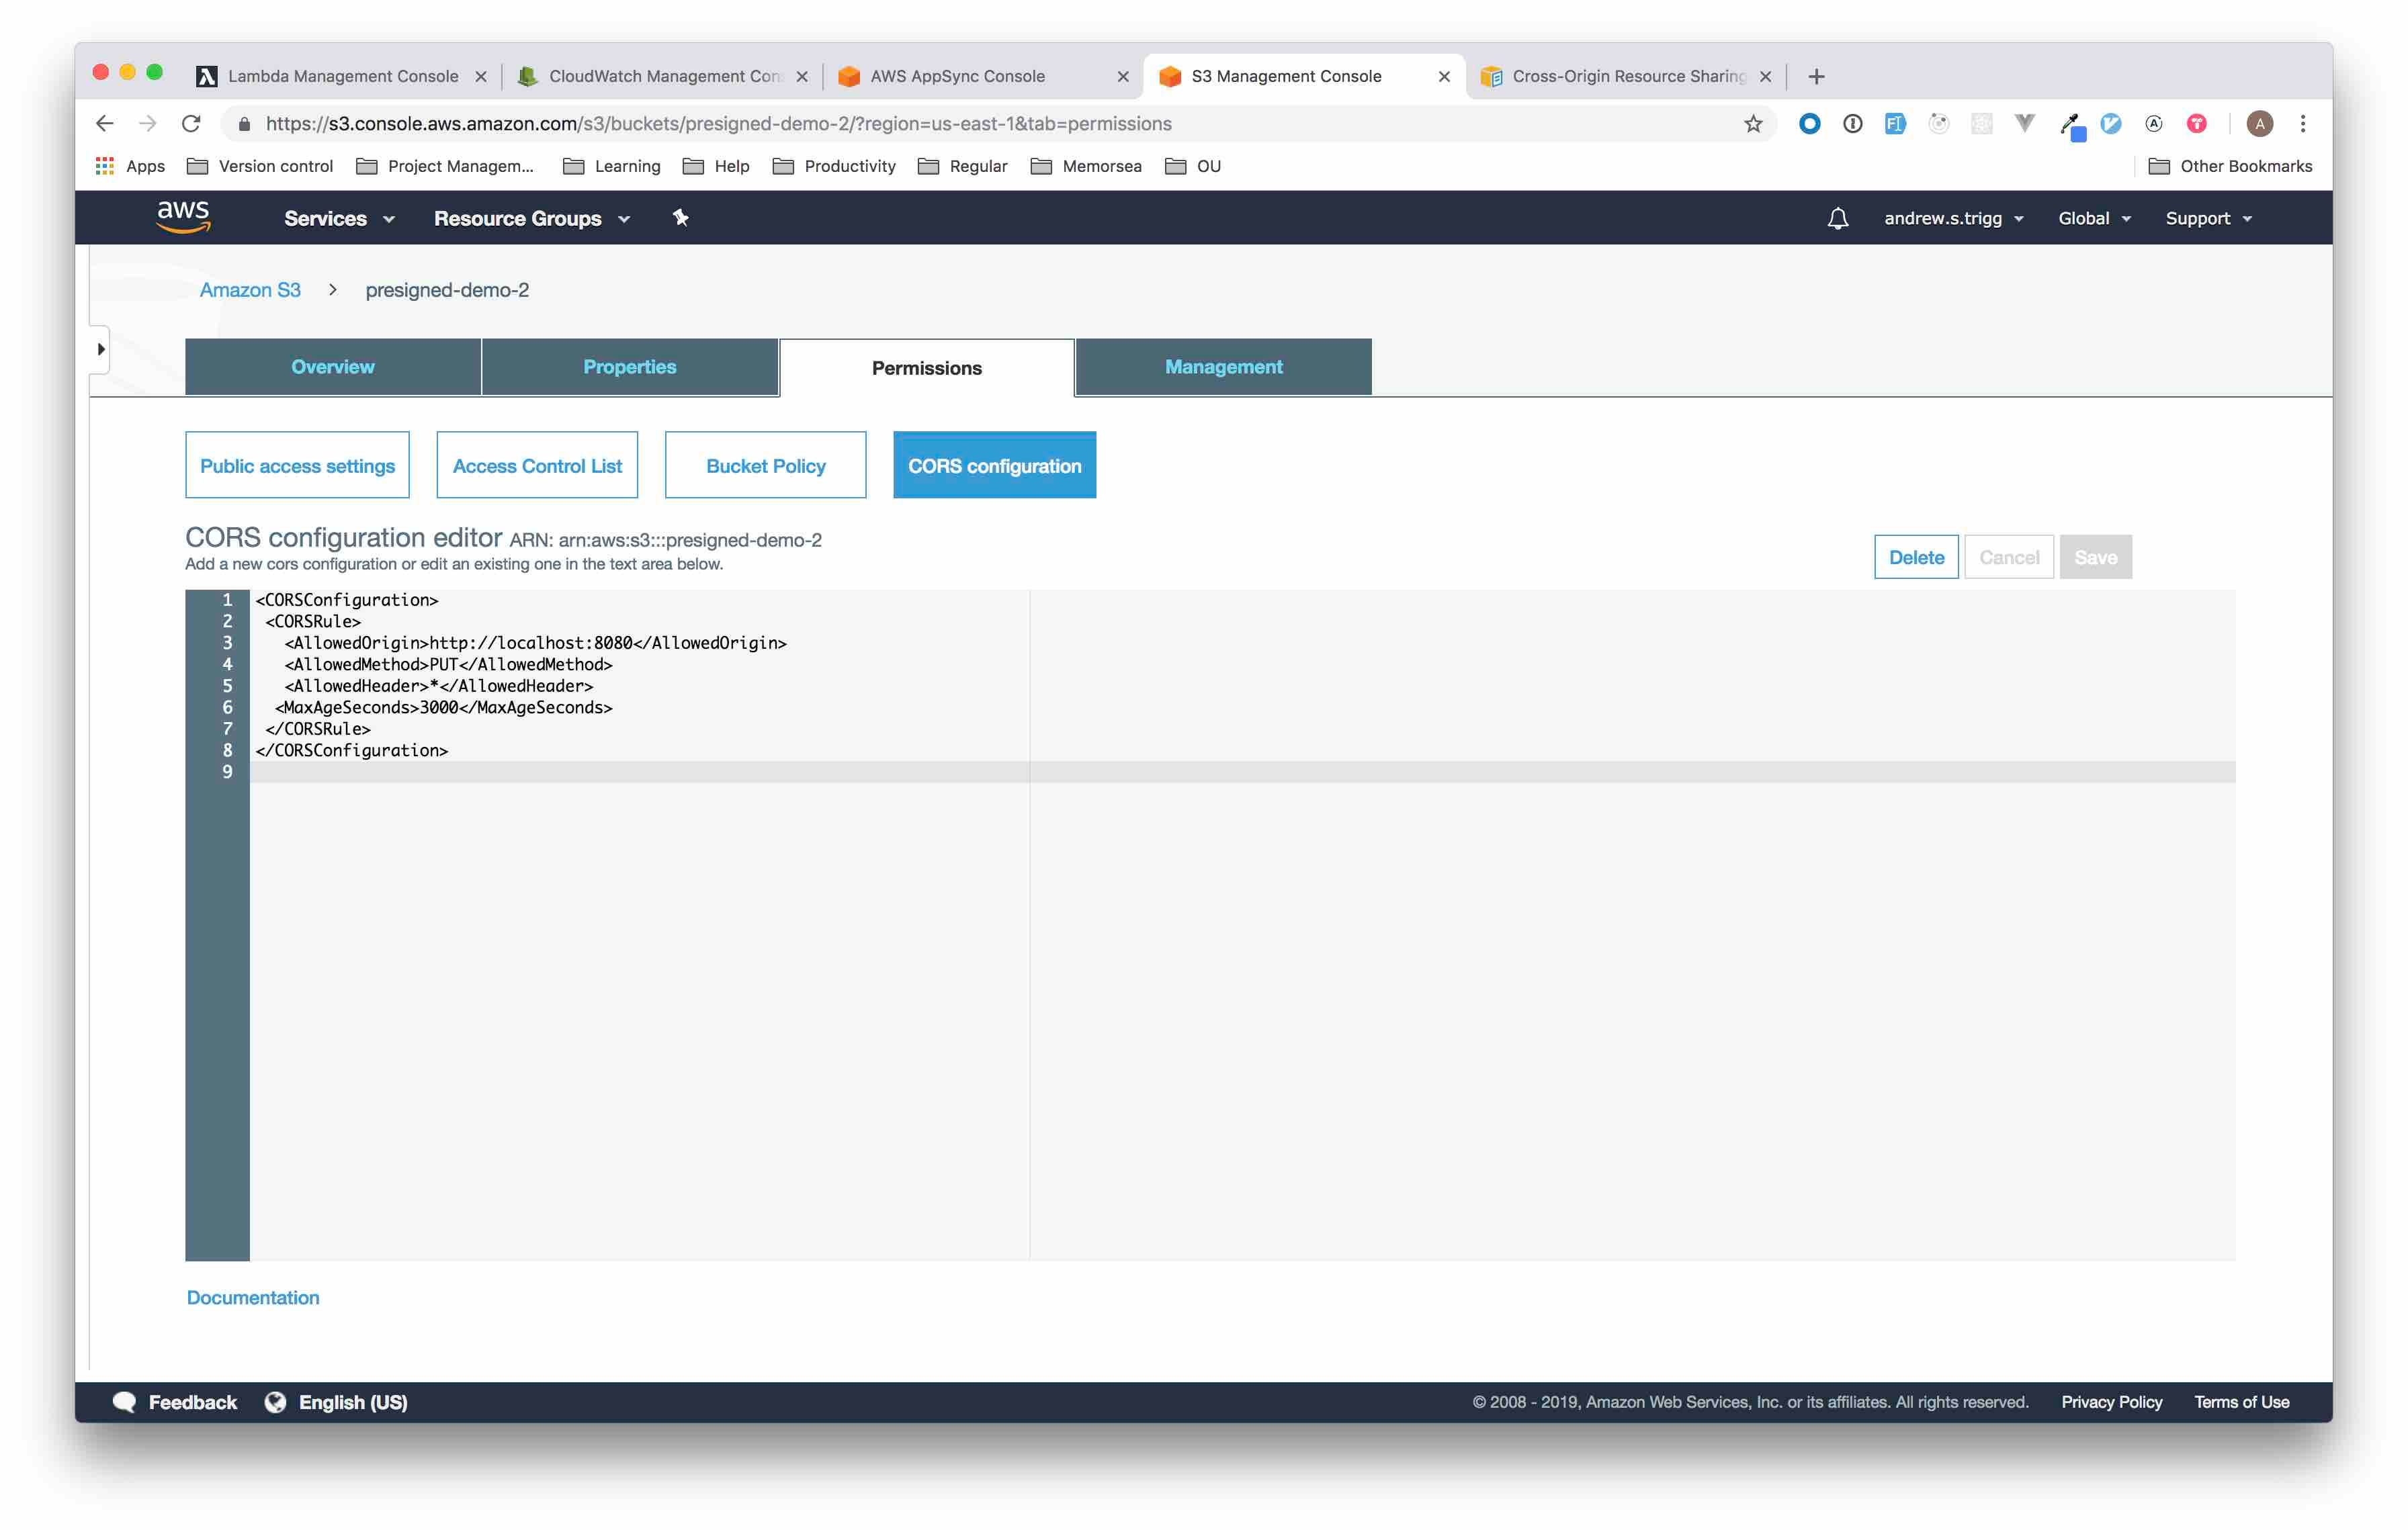The width and height of the screenshot is (2408, 1530).
Task: Open the Chrome three-dot menu
Action: (2303, 124)
